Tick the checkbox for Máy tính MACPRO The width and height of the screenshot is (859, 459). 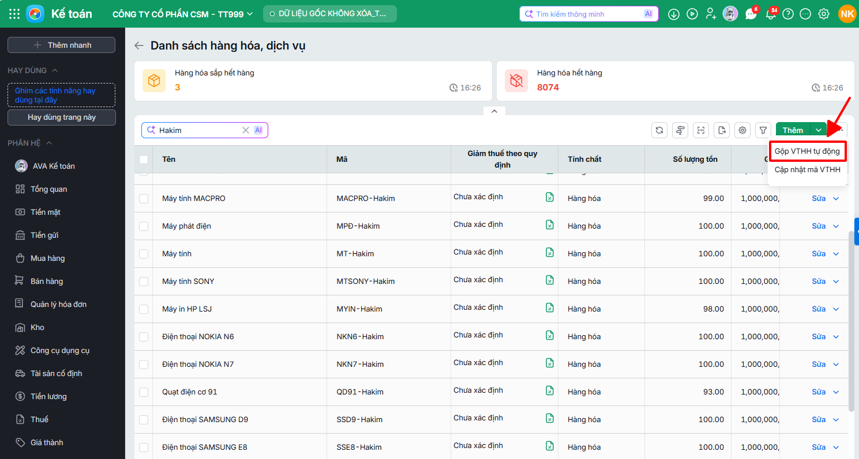click(144, 199)
